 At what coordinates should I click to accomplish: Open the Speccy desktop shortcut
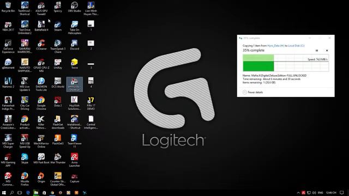[x=58, y=7]
